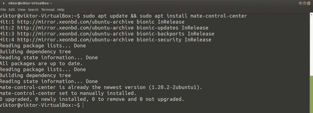Open the Search menu

(x=33, y=9)
